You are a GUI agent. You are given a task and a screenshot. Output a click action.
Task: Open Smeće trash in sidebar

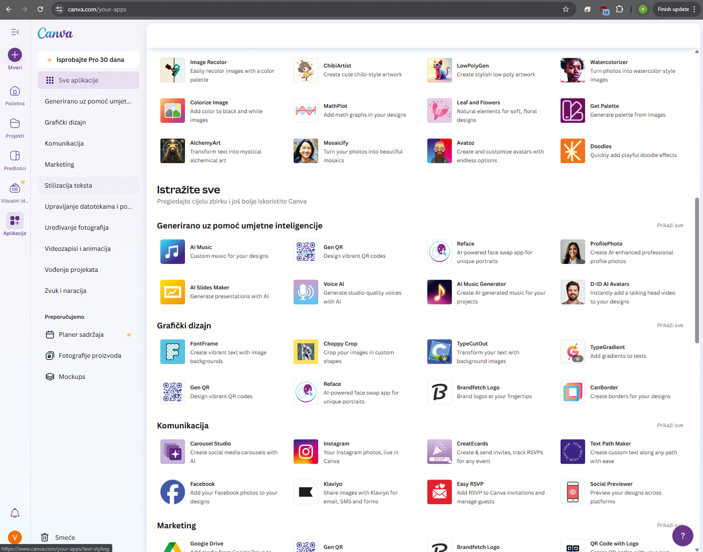65,537
